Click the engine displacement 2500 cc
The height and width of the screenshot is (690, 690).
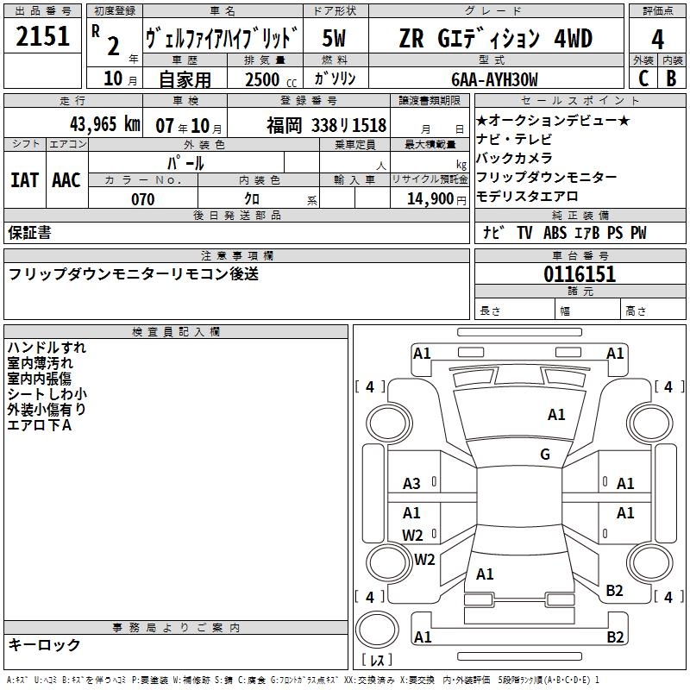coord(270,79)
